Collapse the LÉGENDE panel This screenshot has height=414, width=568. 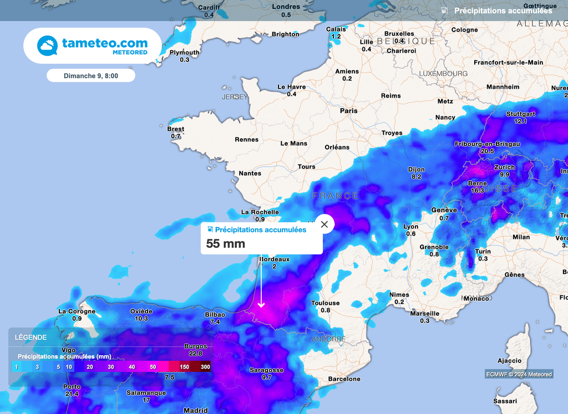click(x=31, y=337)
